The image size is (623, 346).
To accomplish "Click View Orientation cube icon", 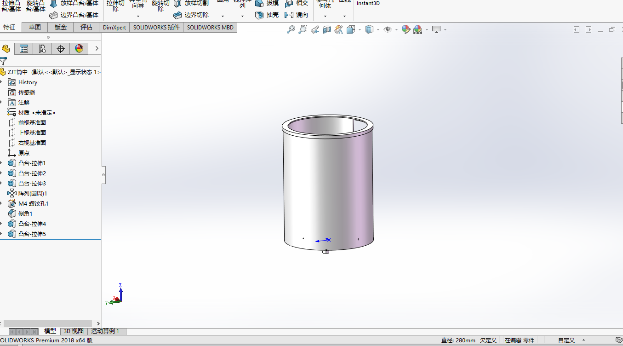I will 351,29.
